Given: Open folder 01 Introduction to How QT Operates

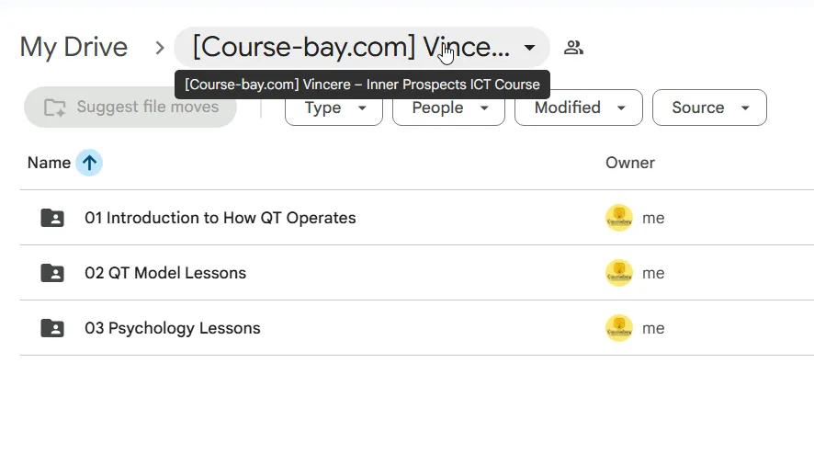Looking at the screenshot, I should (220, 218).
